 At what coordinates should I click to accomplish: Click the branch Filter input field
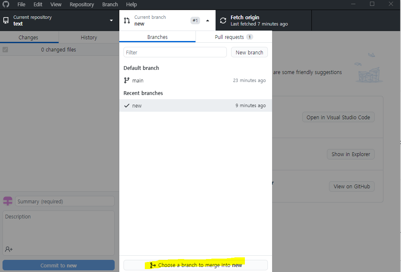click(x=175, y=52)
